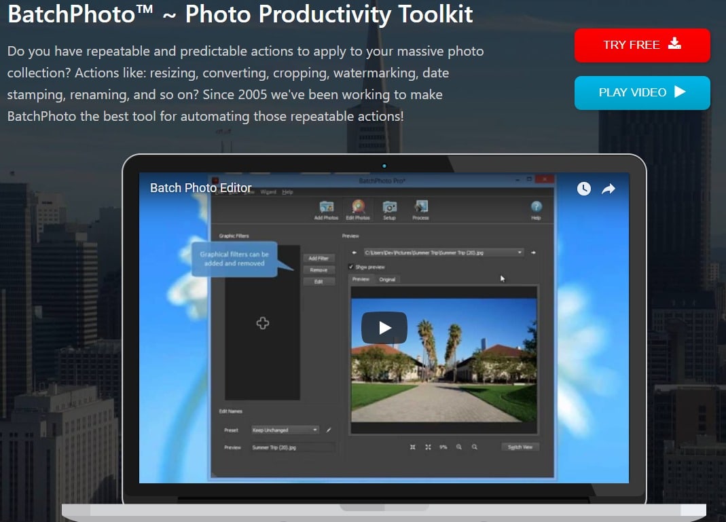Click the Watch Later clock icon
Image resolution: width=726 pixels, height=522 pixels.
584,188
